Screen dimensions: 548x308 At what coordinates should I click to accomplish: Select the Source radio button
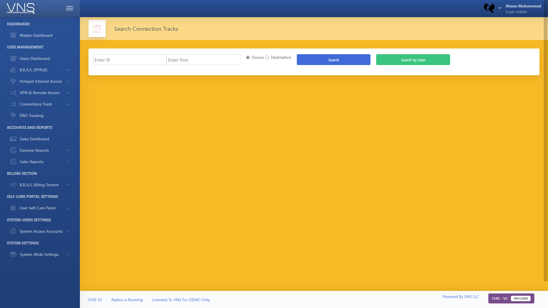click(248, 57)
